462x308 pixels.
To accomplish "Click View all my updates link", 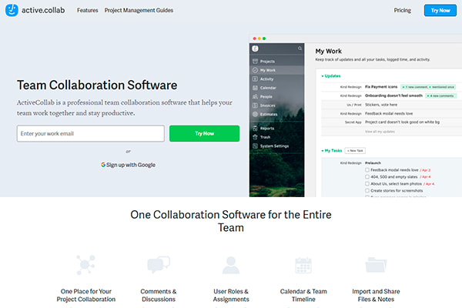I will click(380, 132).
